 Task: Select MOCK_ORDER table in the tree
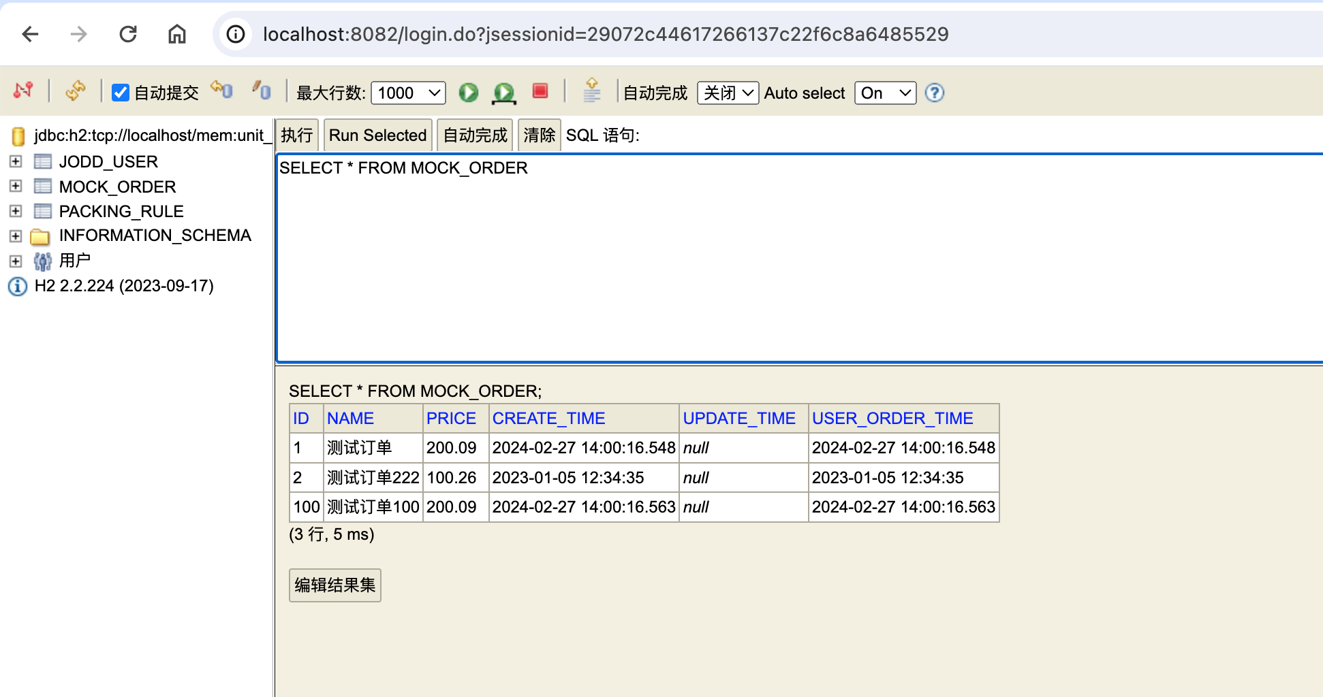tap(117, 187)
